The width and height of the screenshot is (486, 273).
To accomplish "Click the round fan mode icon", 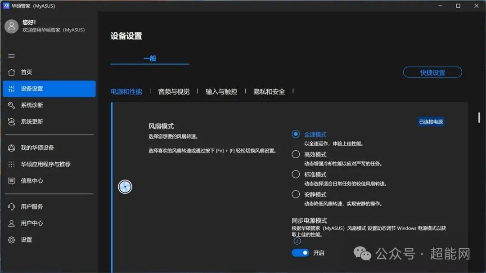I will tap(125, 187).
